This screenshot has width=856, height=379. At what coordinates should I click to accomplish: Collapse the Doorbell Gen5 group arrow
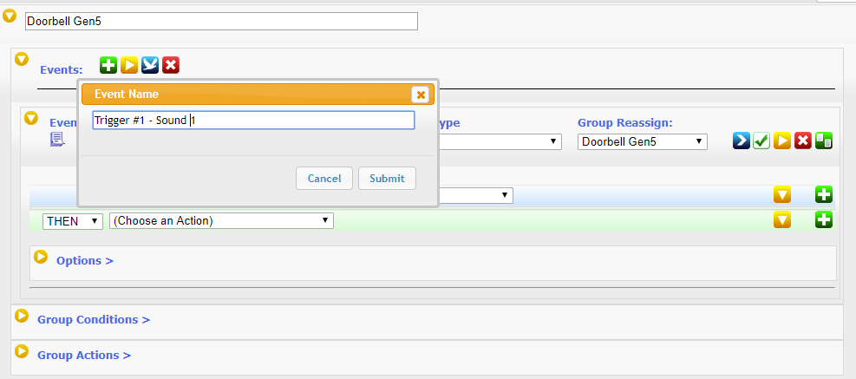[10, 16]
